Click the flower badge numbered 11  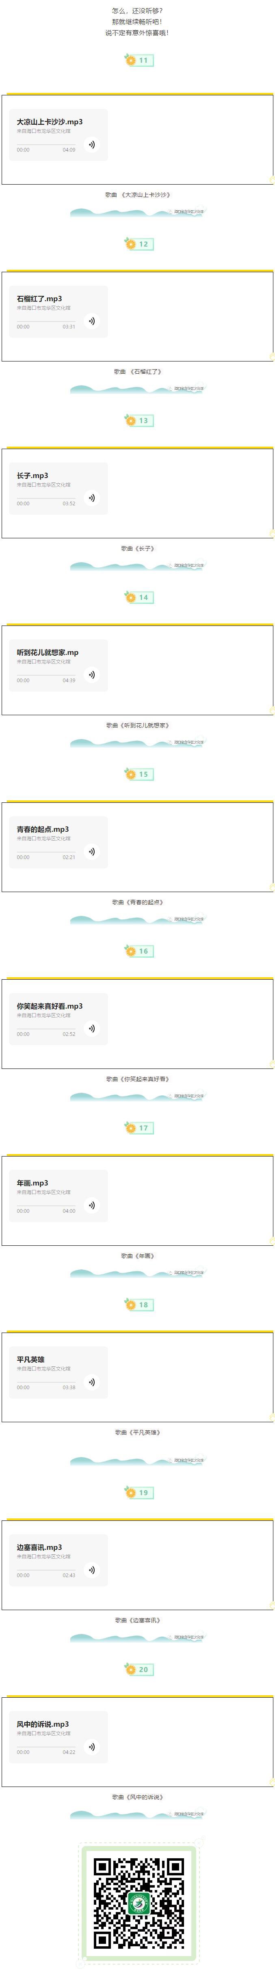click(139, 60)
